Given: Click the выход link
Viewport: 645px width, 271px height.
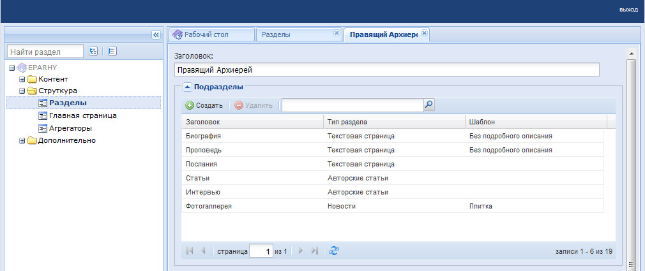Looking at the screenshot, I should point(628,10).
